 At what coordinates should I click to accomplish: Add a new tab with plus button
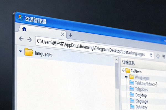[70, 35]
